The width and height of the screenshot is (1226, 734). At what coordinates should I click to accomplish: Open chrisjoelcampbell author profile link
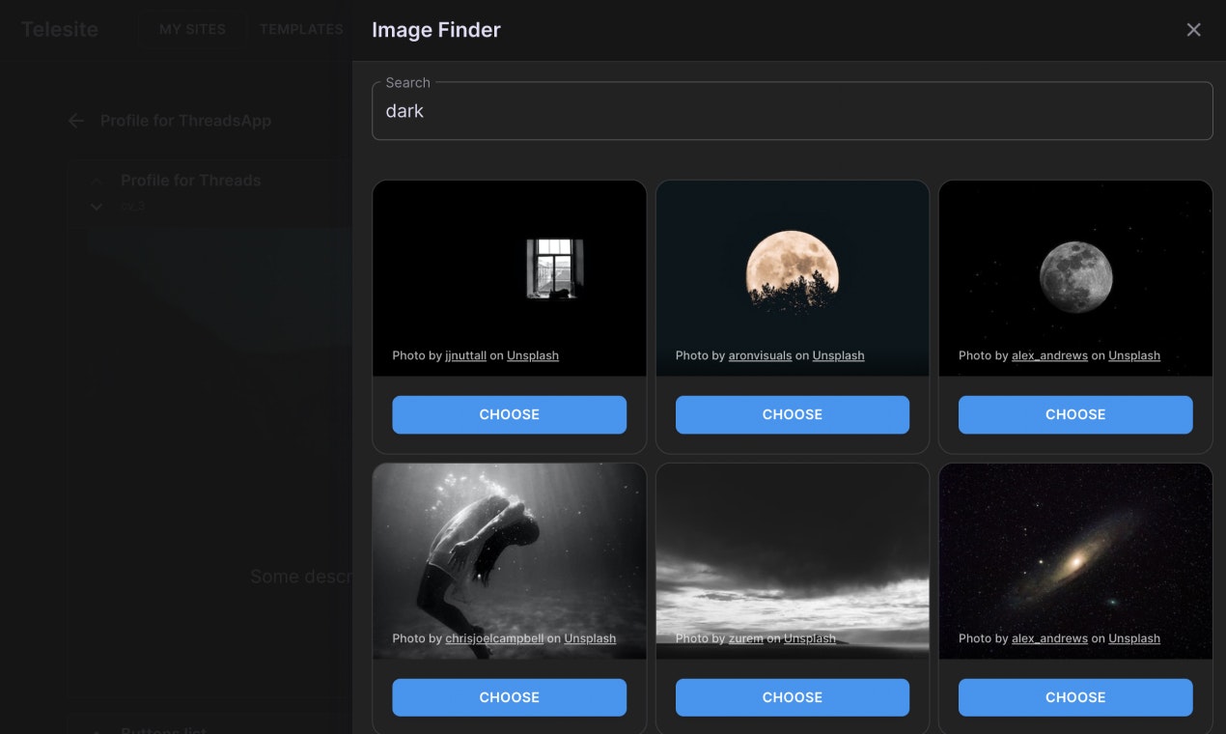point(494,638)
